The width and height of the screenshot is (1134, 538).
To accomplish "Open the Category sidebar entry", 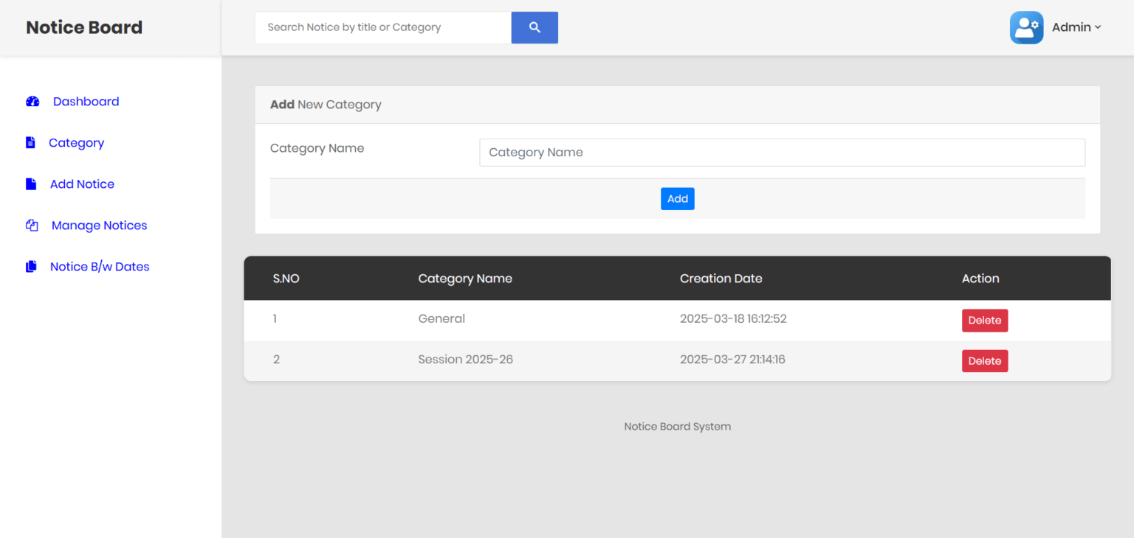I will pyautogui.click(x=76, y=142).
